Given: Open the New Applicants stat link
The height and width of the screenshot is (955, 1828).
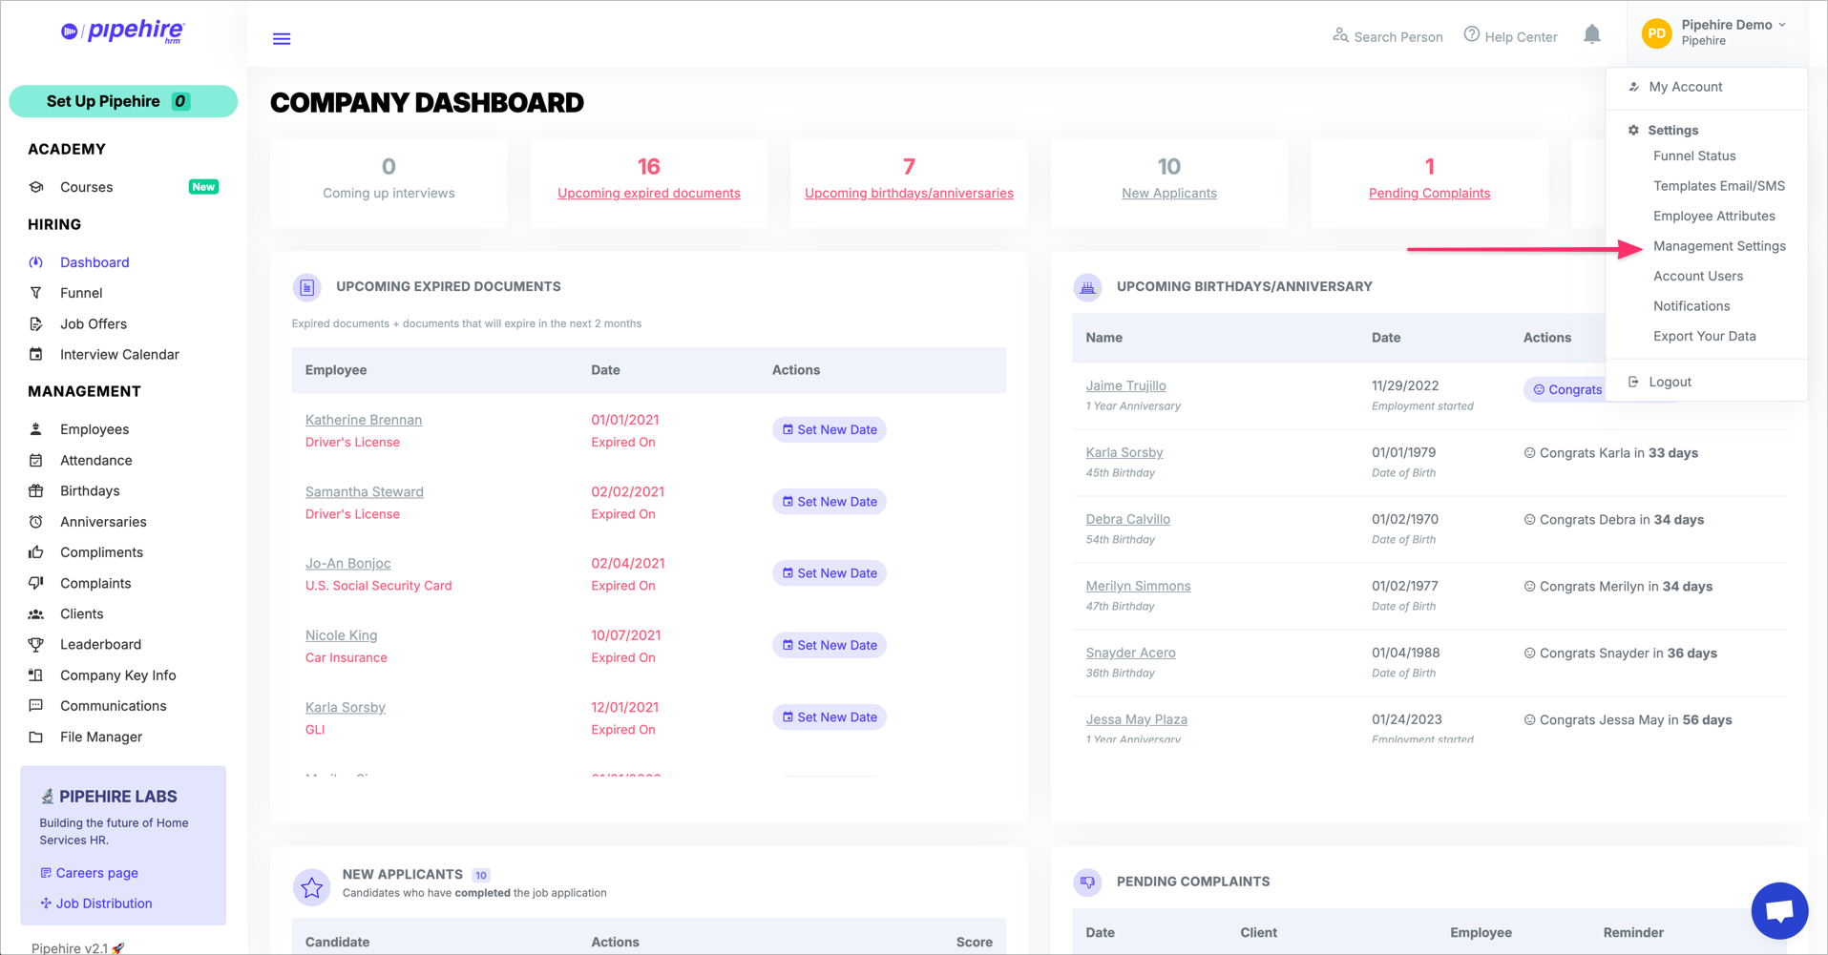Looking at the screenshot, I should 1168,193.
